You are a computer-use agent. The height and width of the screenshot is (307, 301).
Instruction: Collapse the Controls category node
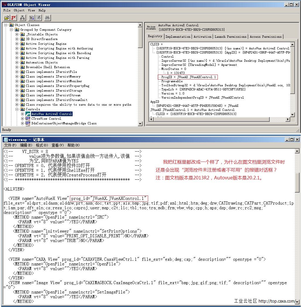click(17, 109)
